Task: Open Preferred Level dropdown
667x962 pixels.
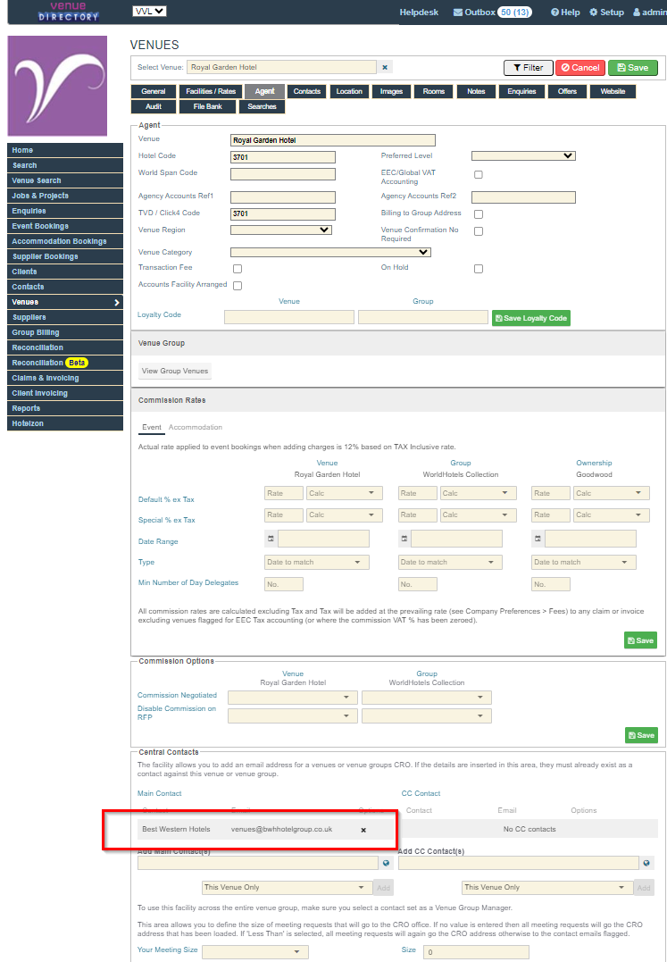Action: (x=523, y=155)
